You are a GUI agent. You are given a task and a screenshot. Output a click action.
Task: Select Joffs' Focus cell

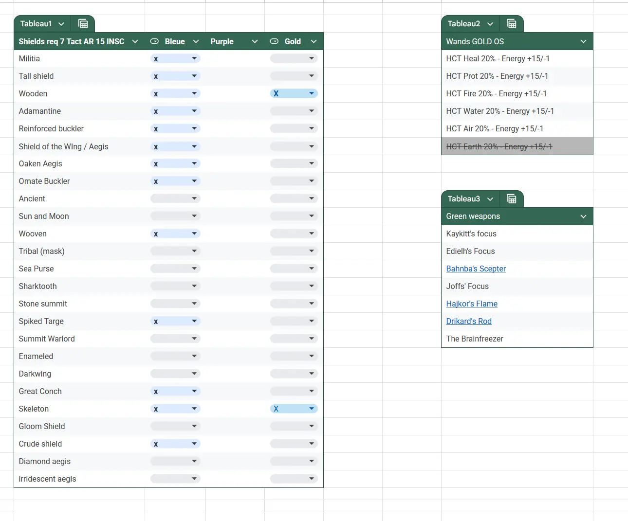coord(517,286)
